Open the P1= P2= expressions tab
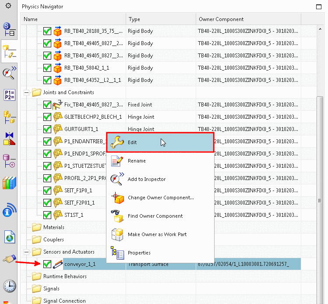 (9, 95)
